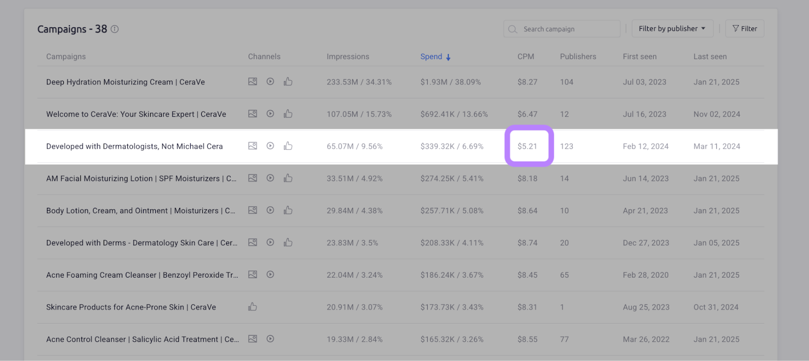
Task: Click video channel icon for Welcome to CeraVe row
Action: tap(271, 114)
